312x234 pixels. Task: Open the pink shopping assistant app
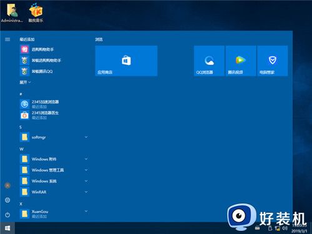click(54, 49)
